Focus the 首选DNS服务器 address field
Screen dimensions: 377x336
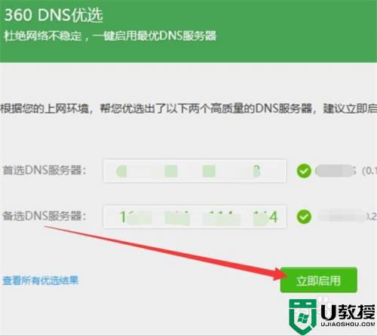[x=195, y=171]
